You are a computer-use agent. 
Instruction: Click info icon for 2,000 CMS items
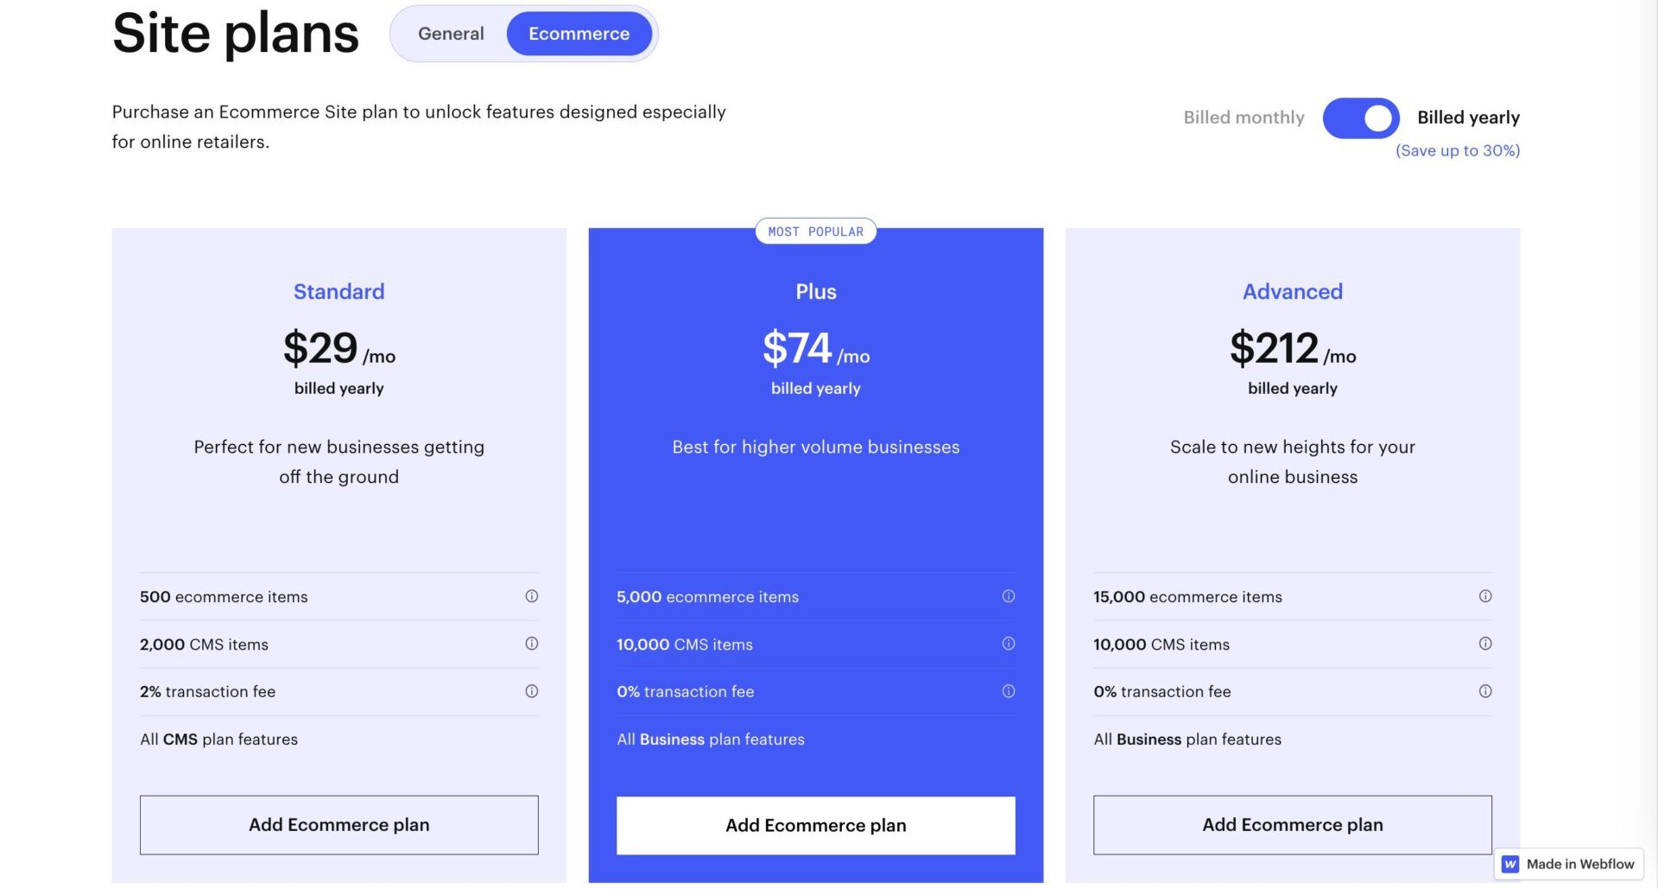click(532, 644)
